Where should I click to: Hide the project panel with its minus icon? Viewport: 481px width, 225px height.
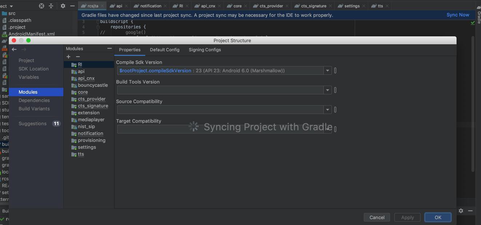72,6
